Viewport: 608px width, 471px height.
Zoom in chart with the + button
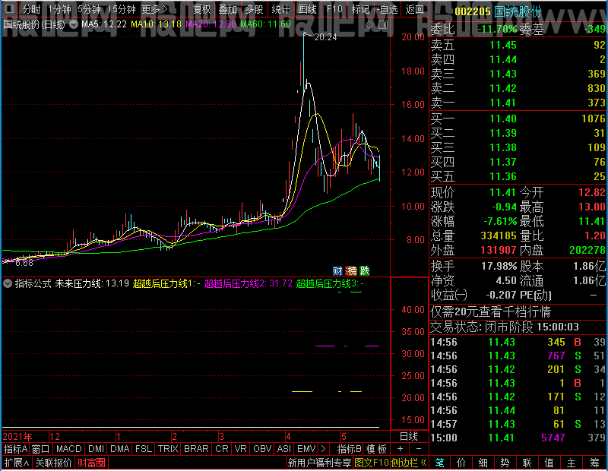pyautogui.click(x=401, y=449)
